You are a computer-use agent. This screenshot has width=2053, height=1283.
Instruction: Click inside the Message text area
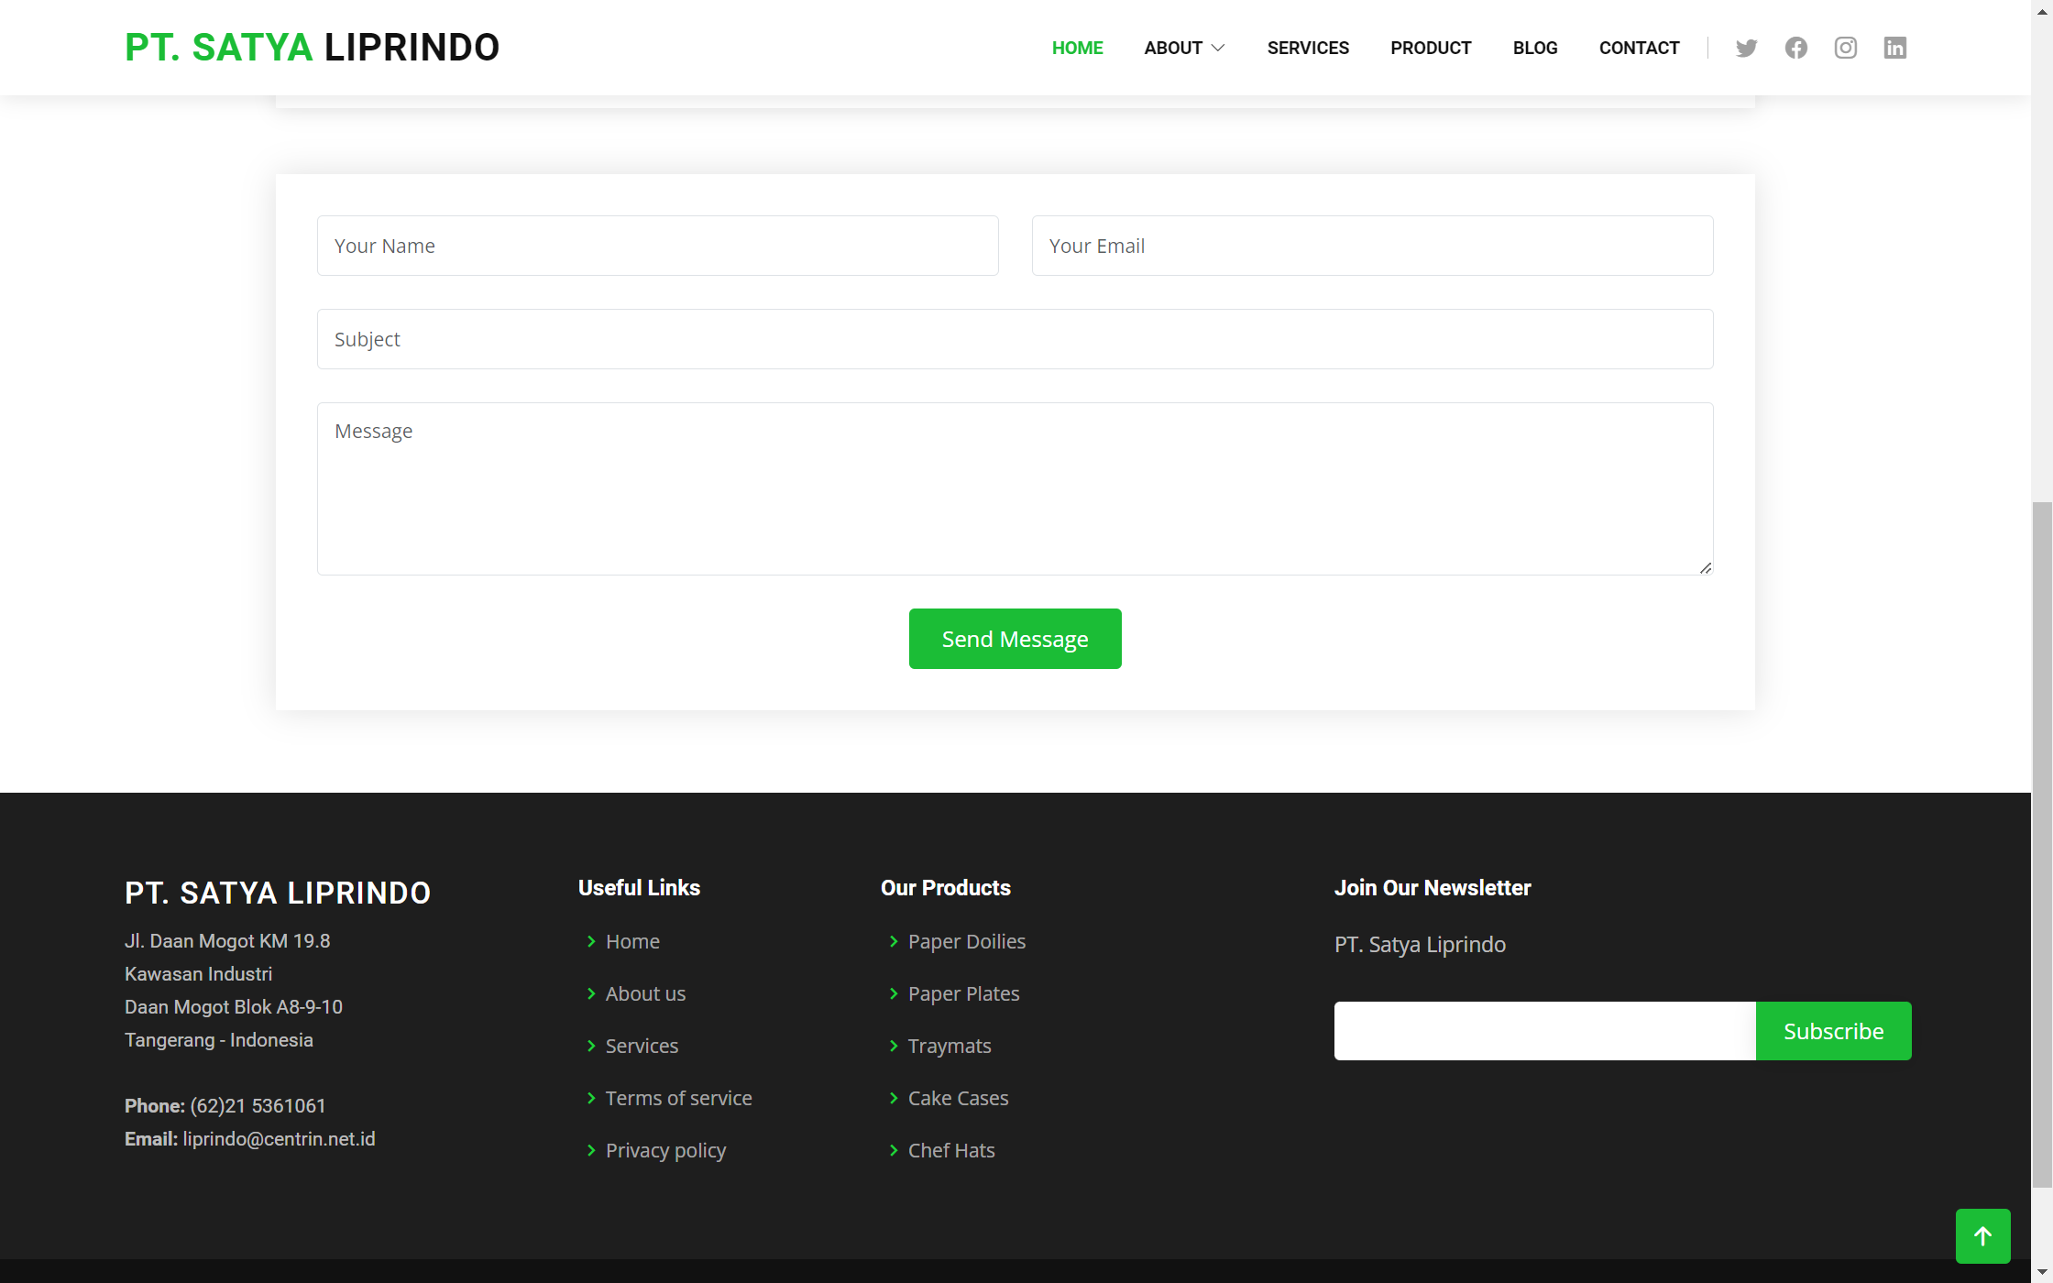[x=1015, y=488]
